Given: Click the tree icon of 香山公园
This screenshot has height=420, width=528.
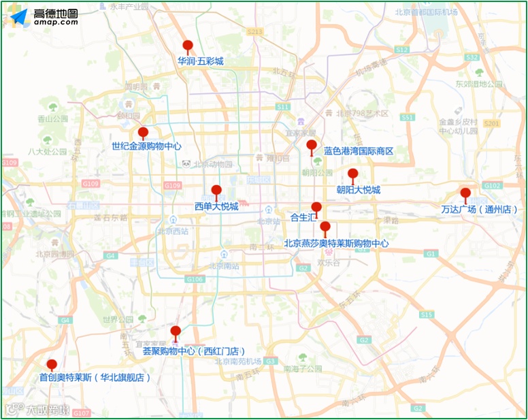Looking at the screenshot, I should pyautogui.click(x=53, y=108).
